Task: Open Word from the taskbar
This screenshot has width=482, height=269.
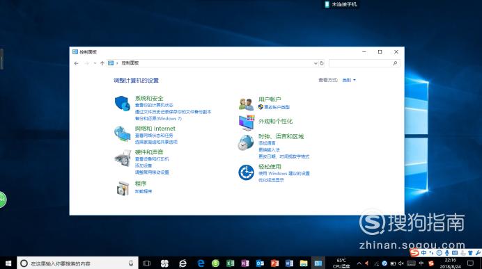Action: coord(289,263)
